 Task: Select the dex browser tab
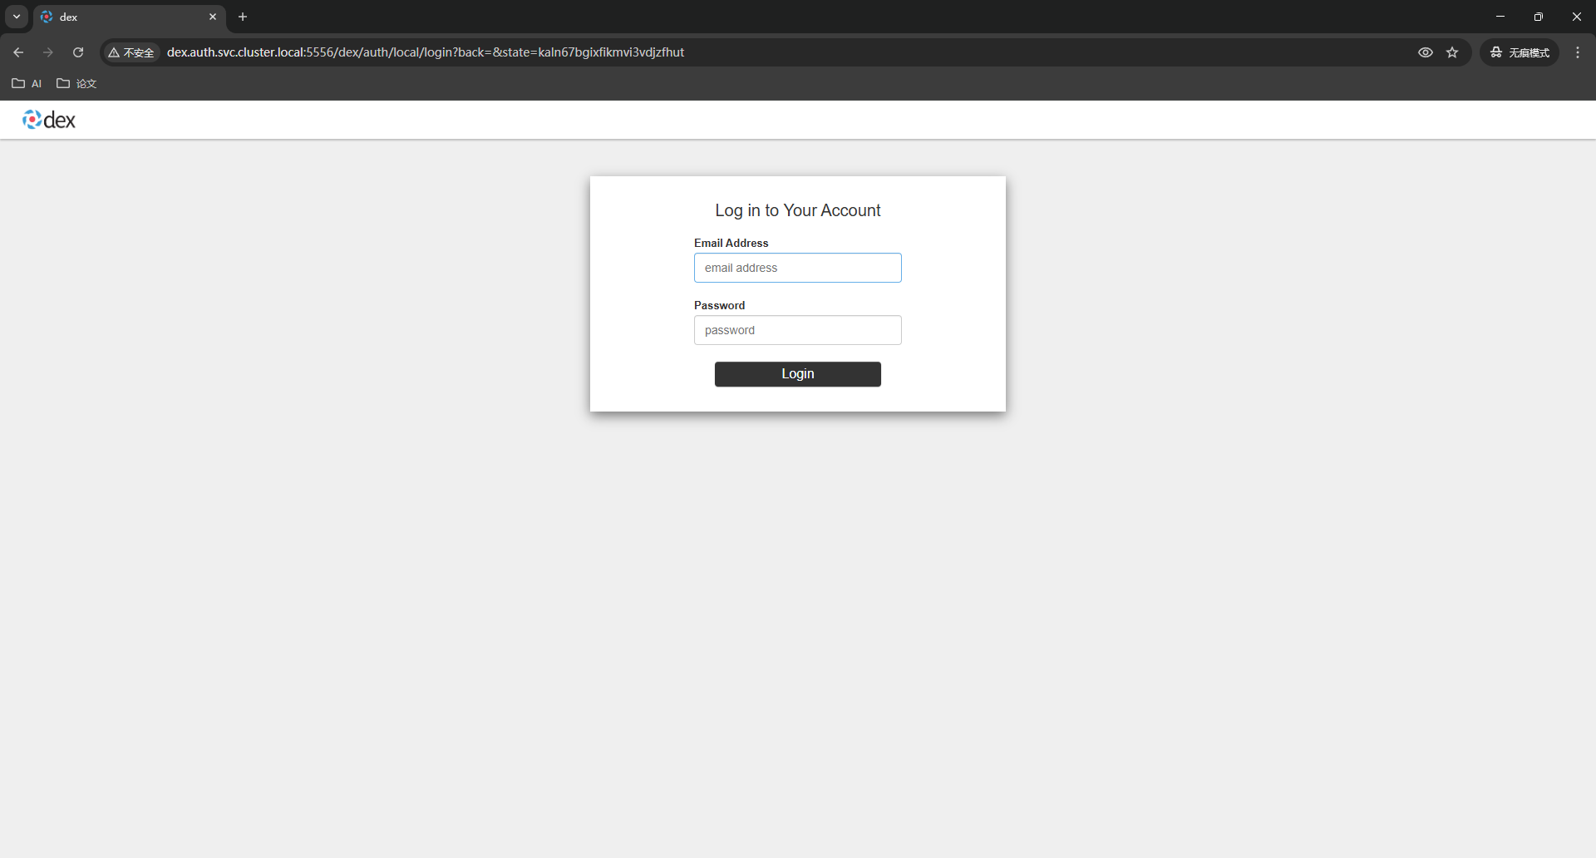coord(129,17)
